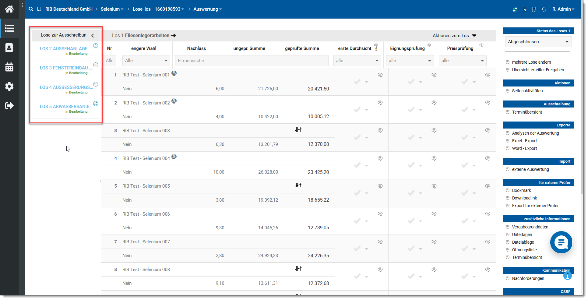Toggle Preisprüfung checkmark for Selenium 001
Viewport: 588px width, 300px height.
(465, 82)
